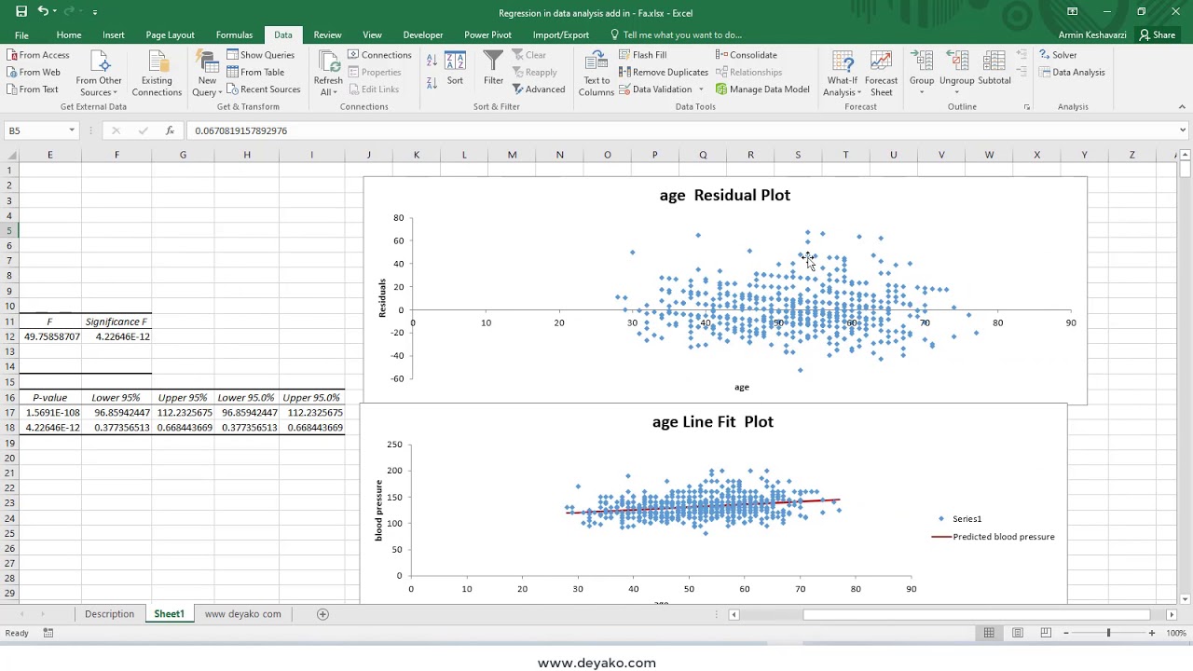Expand the formula bar
1193x671 pixels.
(1183, 130)
